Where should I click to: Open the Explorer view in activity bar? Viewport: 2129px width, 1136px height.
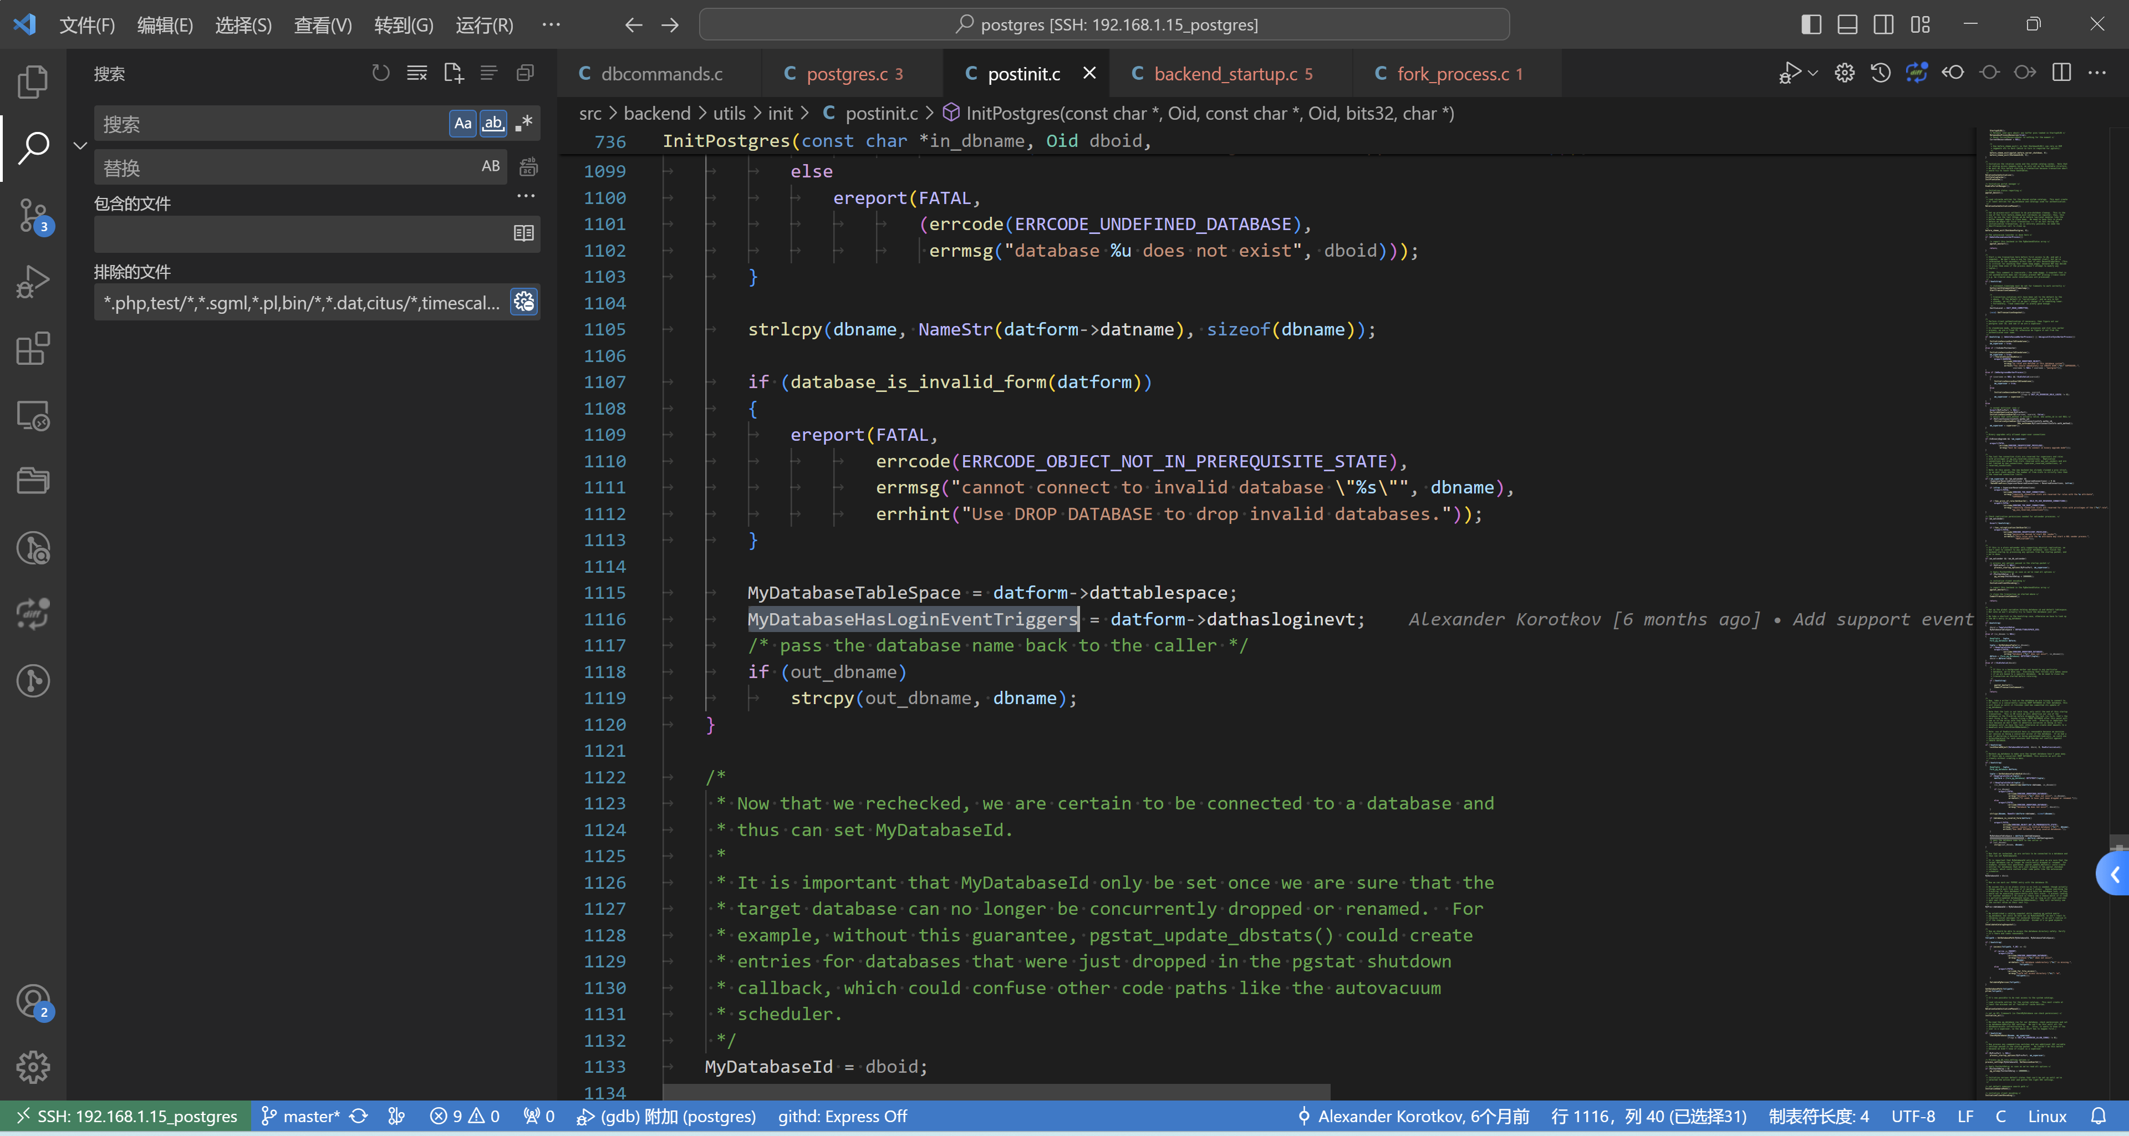coord(33,81)
